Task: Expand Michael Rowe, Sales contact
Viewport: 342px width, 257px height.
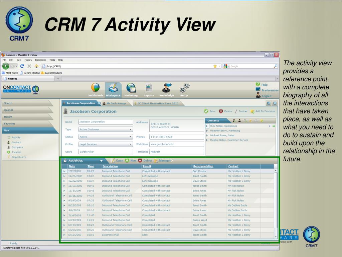Action: (207, 136)
